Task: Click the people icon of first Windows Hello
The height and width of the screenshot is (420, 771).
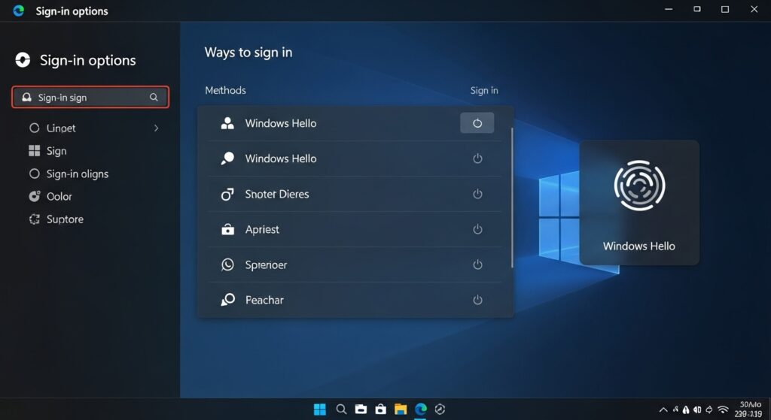Action: click(x=227, y=123)
